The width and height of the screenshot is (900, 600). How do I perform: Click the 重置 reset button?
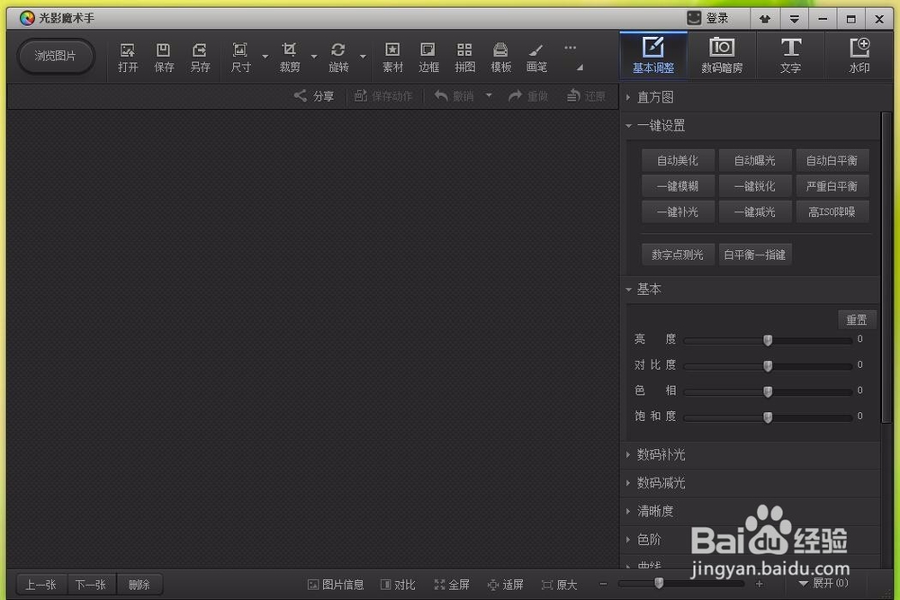coord(857,319)
